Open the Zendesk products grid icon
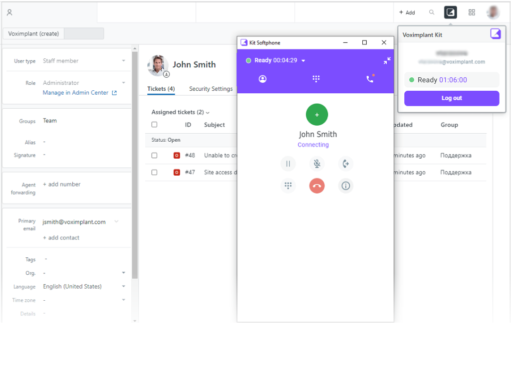 coord(472,12)
